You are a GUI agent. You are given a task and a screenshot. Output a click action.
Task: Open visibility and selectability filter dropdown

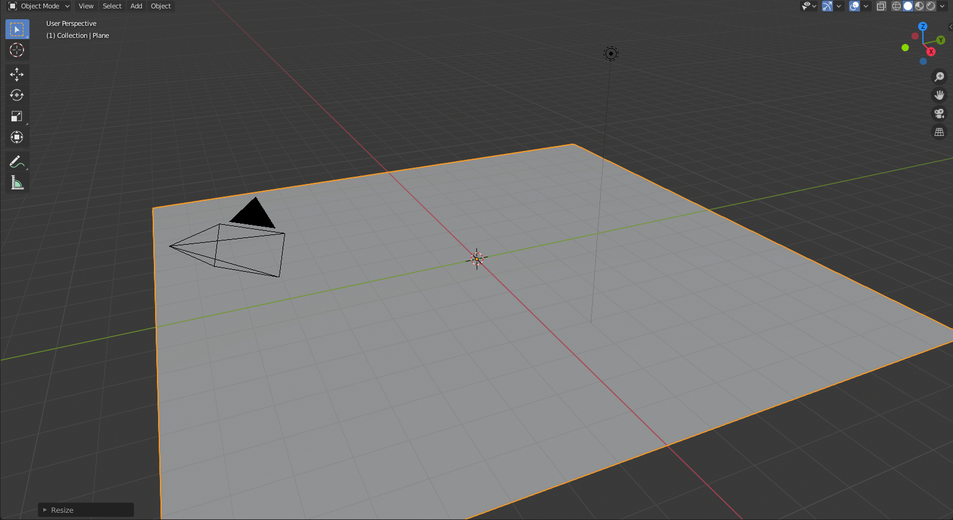(809, 6)
